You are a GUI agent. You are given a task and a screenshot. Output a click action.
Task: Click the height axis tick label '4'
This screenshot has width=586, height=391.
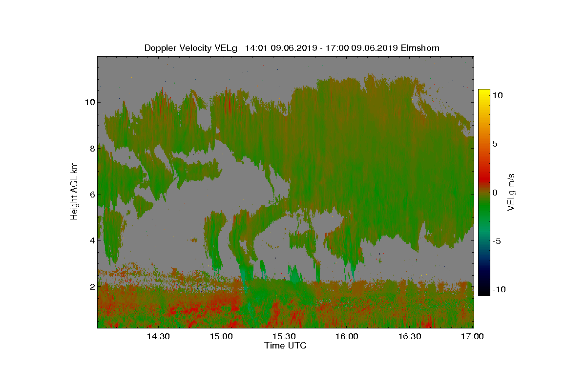[x=91, y=240]
